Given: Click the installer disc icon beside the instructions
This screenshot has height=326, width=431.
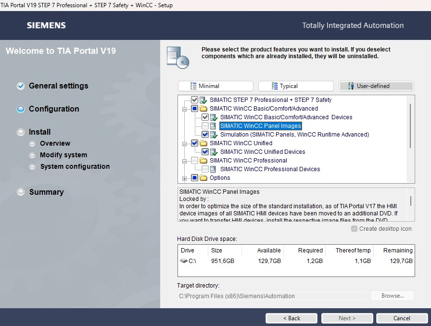Looking at the screenshot, I should coord(177,57).
